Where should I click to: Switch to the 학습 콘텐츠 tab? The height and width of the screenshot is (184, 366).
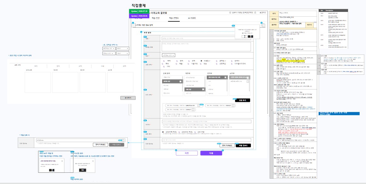[x=174, y=18]
